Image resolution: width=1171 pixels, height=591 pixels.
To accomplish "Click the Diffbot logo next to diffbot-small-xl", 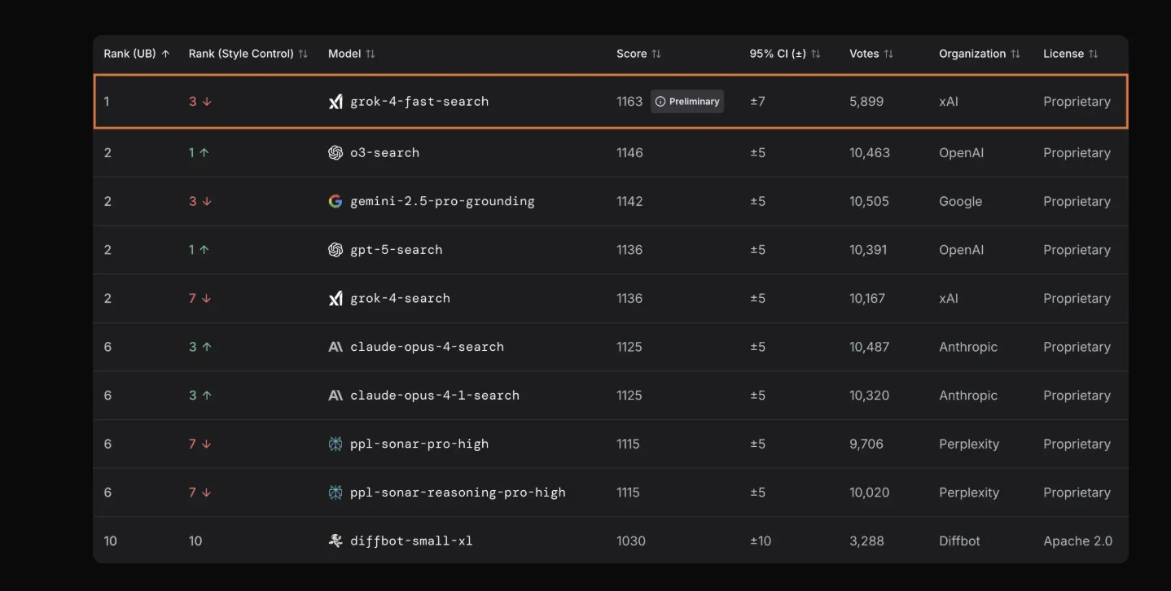I will coord(335,541).
